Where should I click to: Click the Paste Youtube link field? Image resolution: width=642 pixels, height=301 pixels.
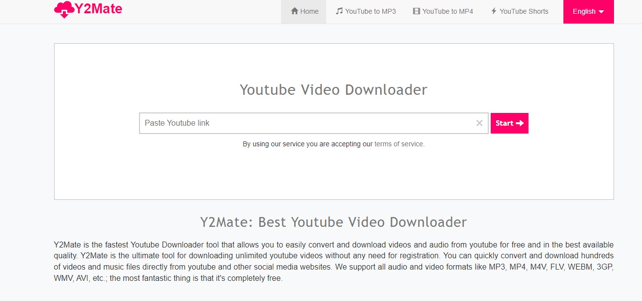[314, 123]
